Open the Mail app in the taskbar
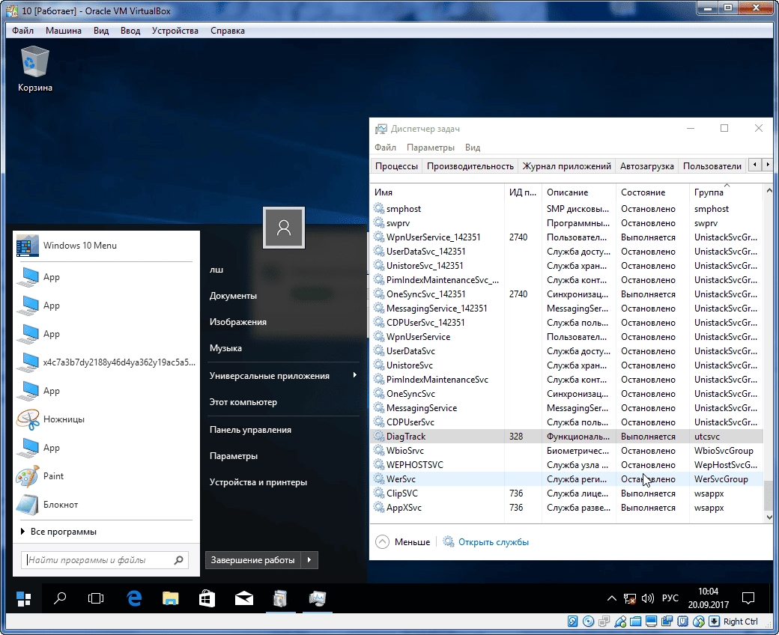779x635 pixels. click(243, 599)
